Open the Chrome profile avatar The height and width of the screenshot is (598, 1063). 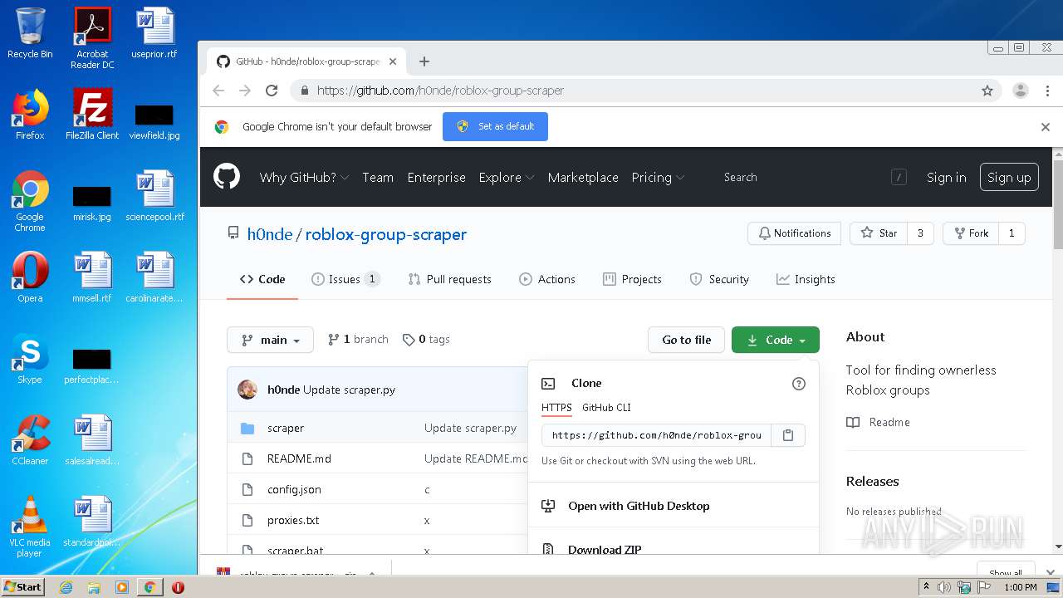[x=1021, y=91]
